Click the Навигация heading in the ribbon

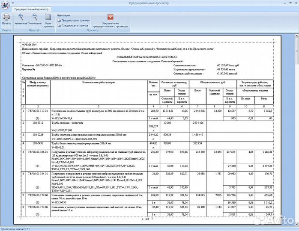click(63, 15)
